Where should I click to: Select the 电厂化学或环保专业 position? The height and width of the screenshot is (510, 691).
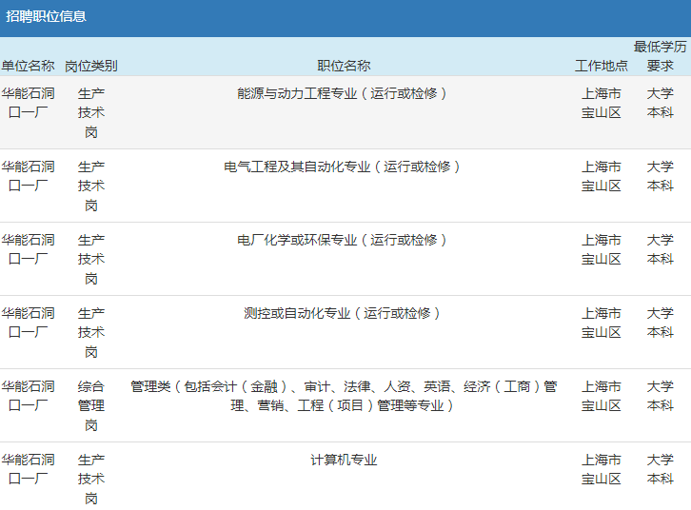pos(344,240)
